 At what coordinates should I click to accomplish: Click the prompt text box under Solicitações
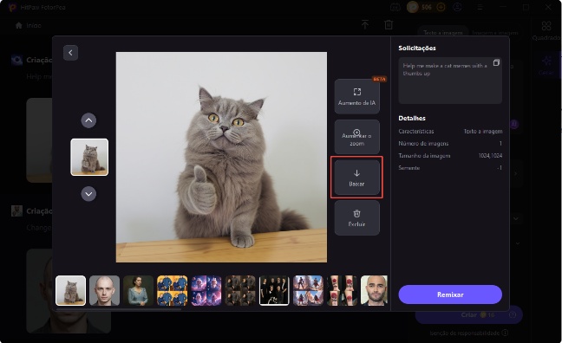(x=450, y=81)
